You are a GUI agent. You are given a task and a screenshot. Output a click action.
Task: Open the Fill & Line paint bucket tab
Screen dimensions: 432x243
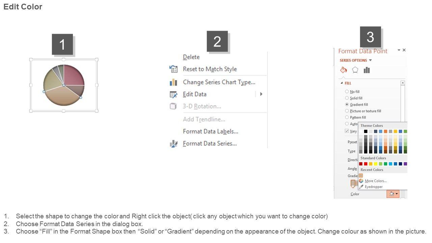[344, 70]
